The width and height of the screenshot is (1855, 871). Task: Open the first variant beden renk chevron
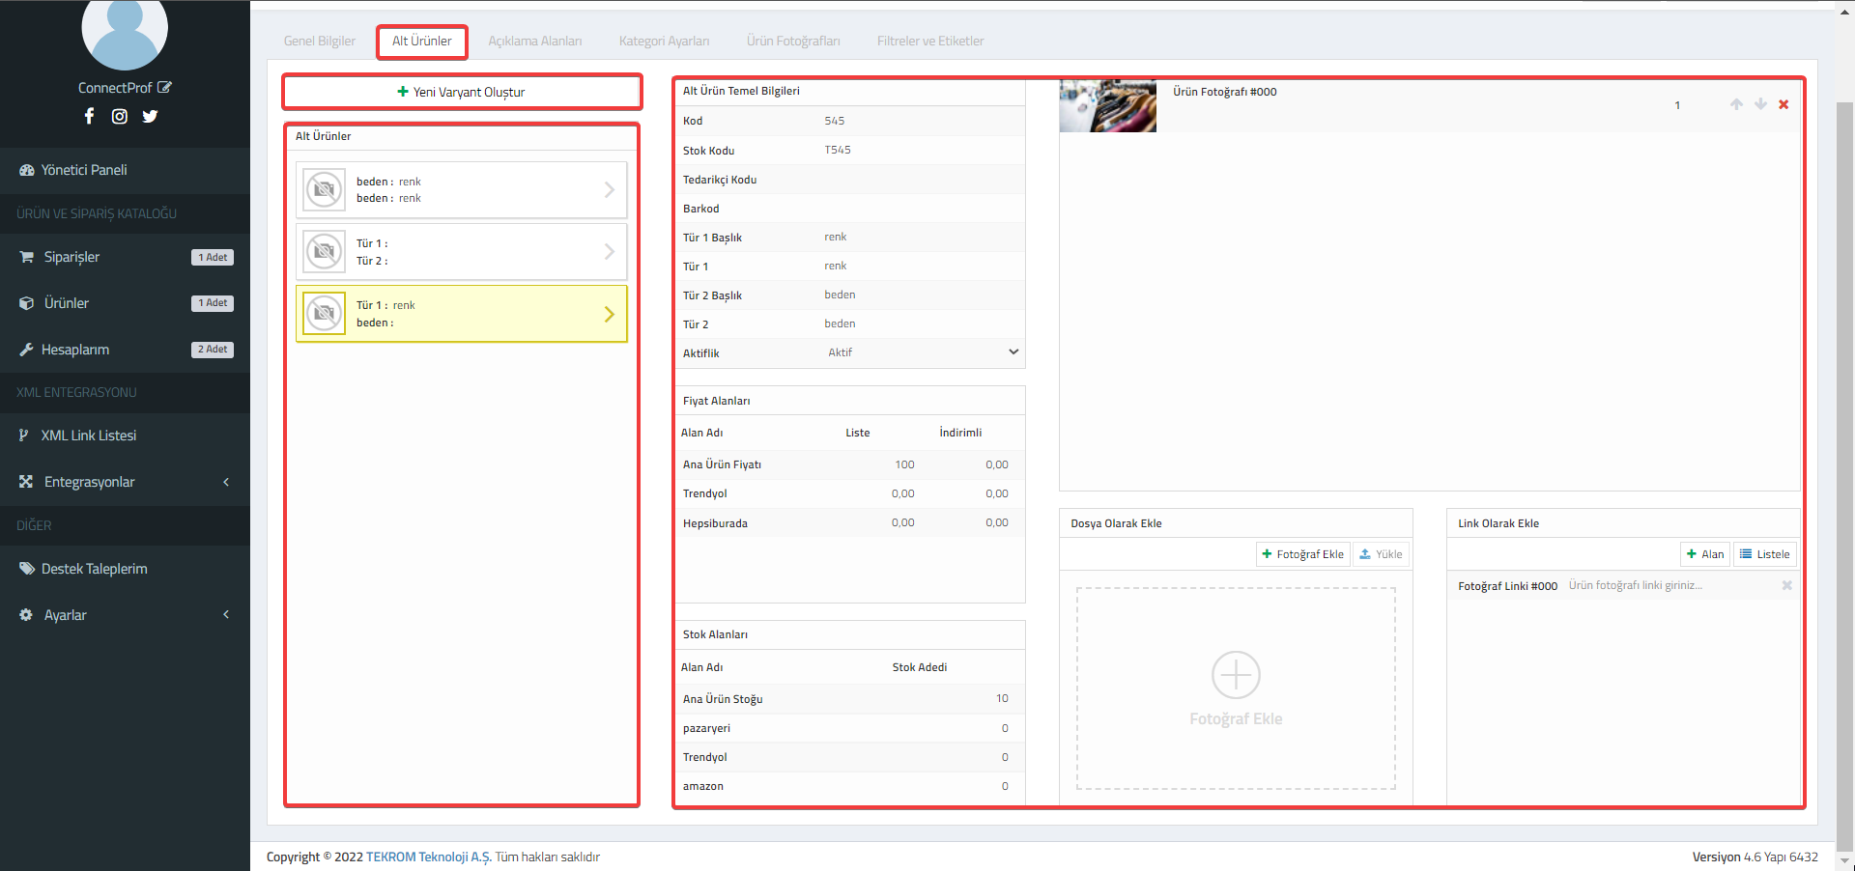tap(609, 190)
